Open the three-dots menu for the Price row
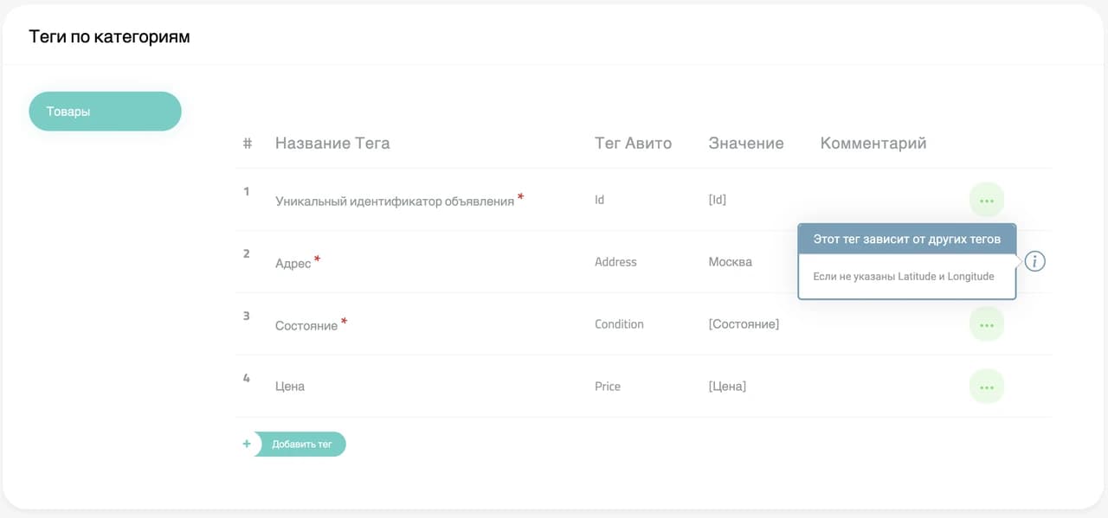Image resolution: width=1108 pixels, height=518 pixels. coord(986,387)
